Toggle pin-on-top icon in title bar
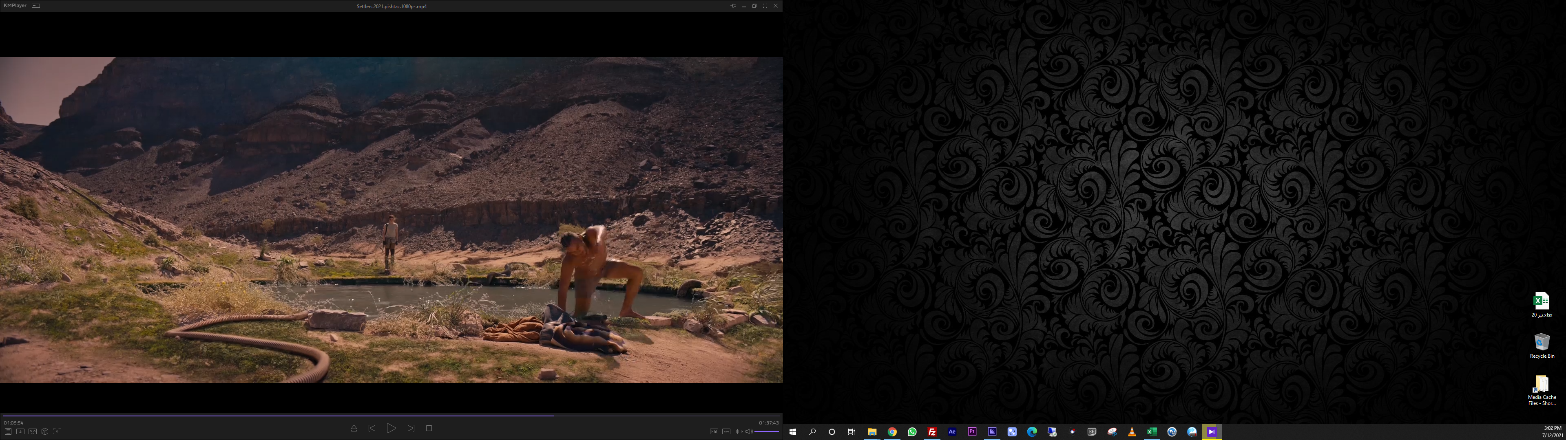 [x=733, y=6]
